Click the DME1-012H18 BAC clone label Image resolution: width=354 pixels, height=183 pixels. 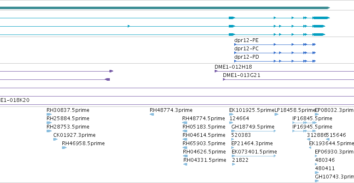pos(233,67)
